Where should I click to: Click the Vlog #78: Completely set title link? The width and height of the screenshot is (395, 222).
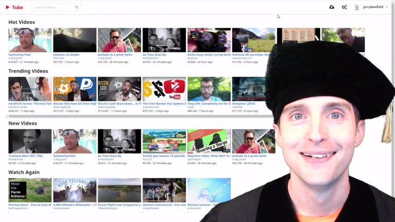pyautogui.click(x=209, y=104)
